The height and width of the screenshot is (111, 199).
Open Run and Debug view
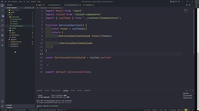2,20
